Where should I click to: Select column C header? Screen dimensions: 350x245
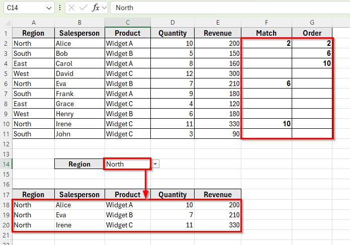(x=128, y=23)
